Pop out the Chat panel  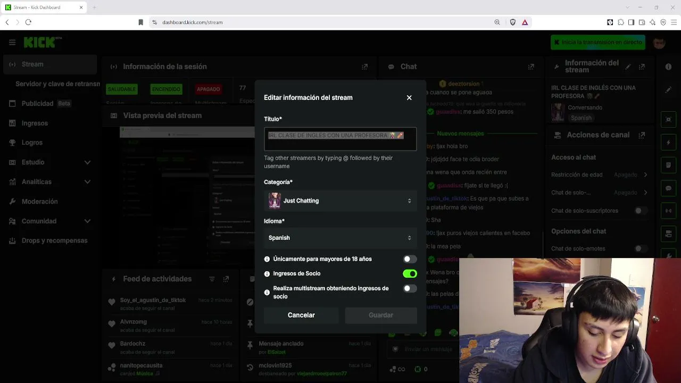point(531,66)
